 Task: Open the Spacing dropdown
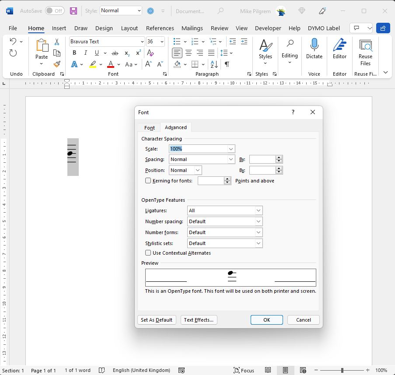(x=231, y=159)
